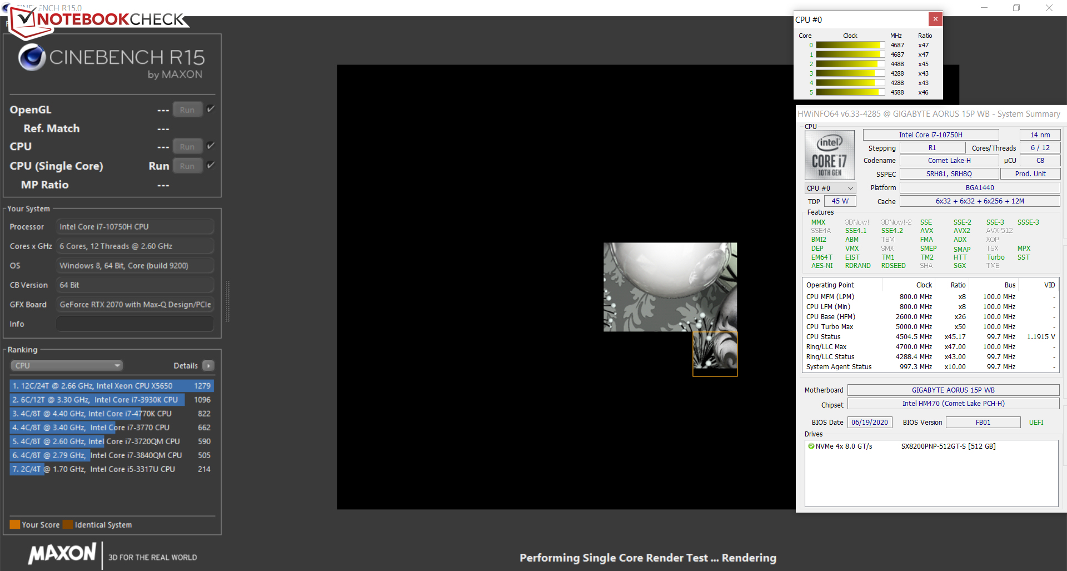Click the System Agent Status row

[931, 366]
